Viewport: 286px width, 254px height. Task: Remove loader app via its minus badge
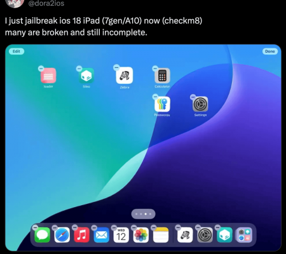(x=41, y=69)
